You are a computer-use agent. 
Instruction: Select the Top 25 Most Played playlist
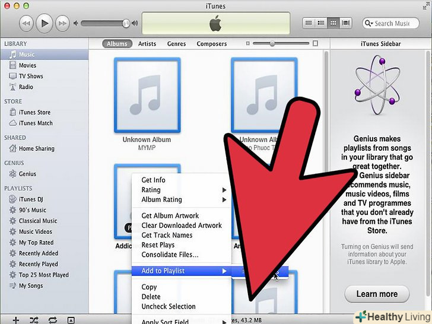(45, 275)
